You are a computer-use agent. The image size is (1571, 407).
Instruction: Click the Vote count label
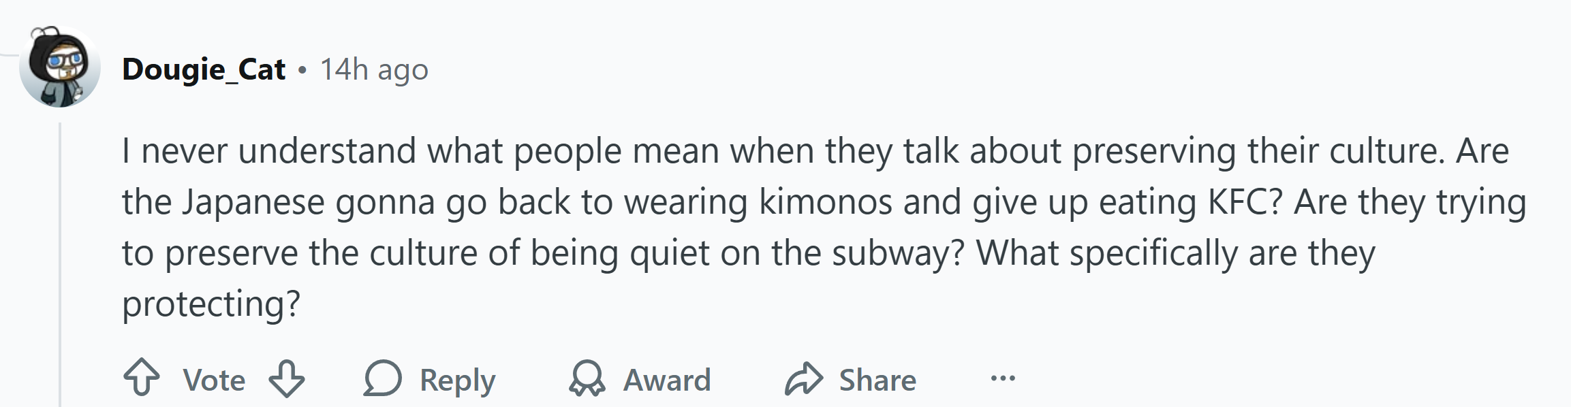[x=214, y=380]
